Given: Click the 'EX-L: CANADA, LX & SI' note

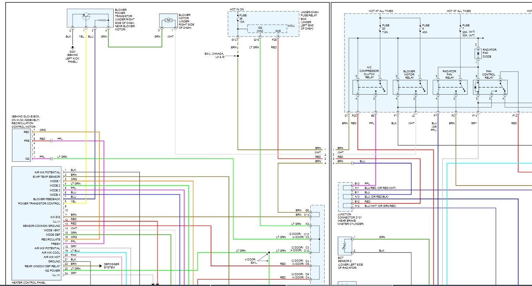Looking at the screenshot, I should click(214, 55).
